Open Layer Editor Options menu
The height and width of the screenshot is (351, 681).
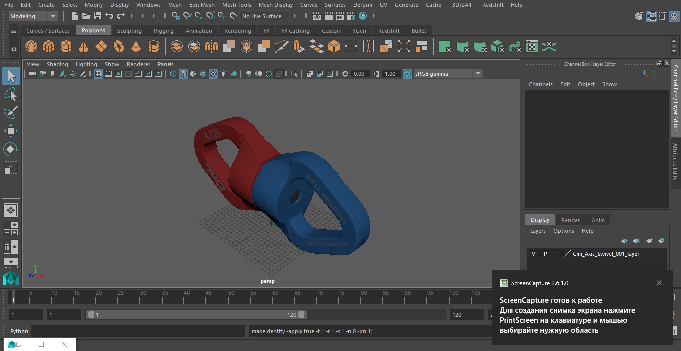tap(564, 231)
